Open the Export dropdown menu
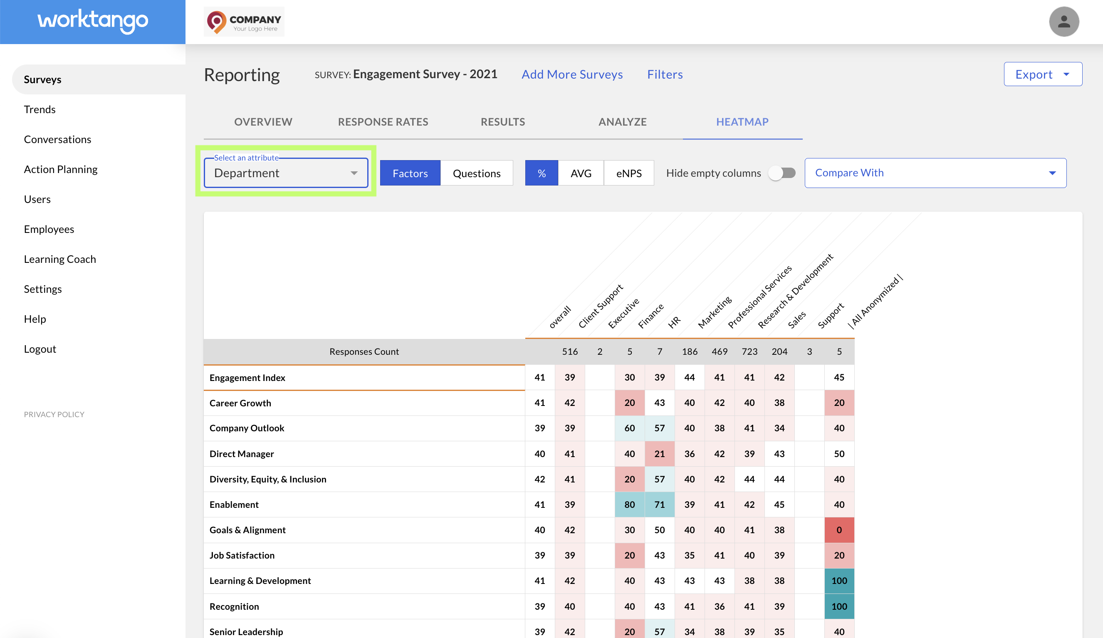Screen dimensions: 1103x638 (1043, 74)
